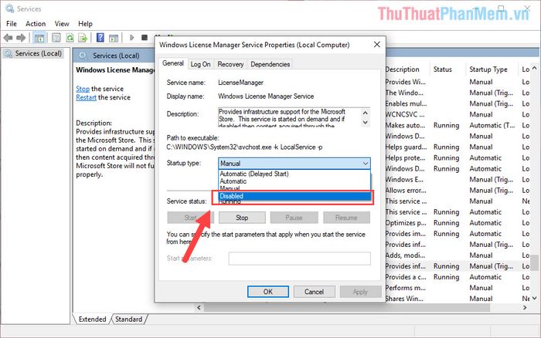
Task: Click the 'Automatic (T...' startup type cell
Action: [492, 126]
